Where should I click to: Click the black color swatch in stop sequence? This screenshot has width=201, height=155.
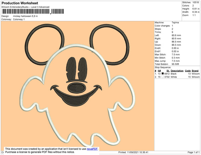pyautogui.click(x=163, y=73)
